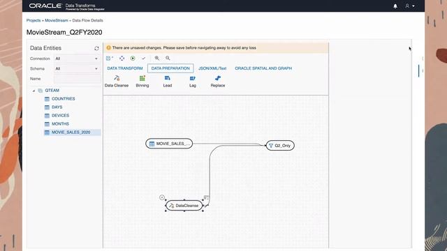The width and height of the screenshot is (447, 251).
Task: Click the properties icon beside the DataCleanse node
Action: pos(207,197)
